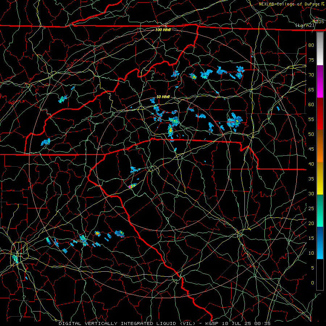
Task: Click the scale value 0
Action: [313, 283]
